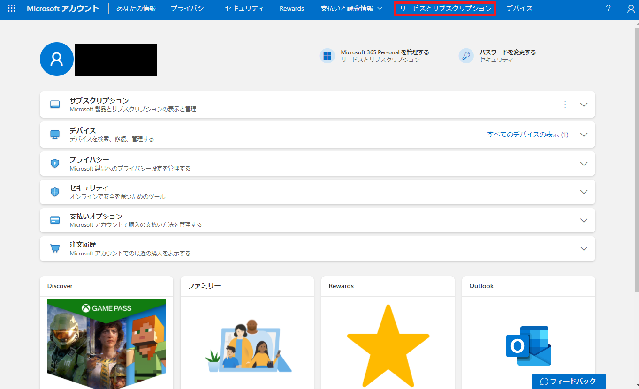The image size is (639, 389).
Task: Expand the 支払いオプション section chevron
Action: tap(584, 220)
